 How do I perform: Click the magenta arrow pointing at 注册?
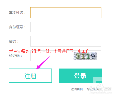(x=43, y=62)
